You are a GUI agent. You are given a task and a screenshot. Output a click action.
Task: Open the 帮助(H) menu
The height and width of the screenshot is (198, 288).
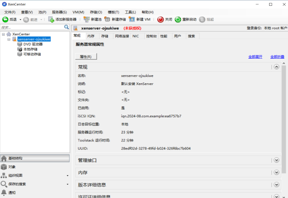[x=147, y=12]
